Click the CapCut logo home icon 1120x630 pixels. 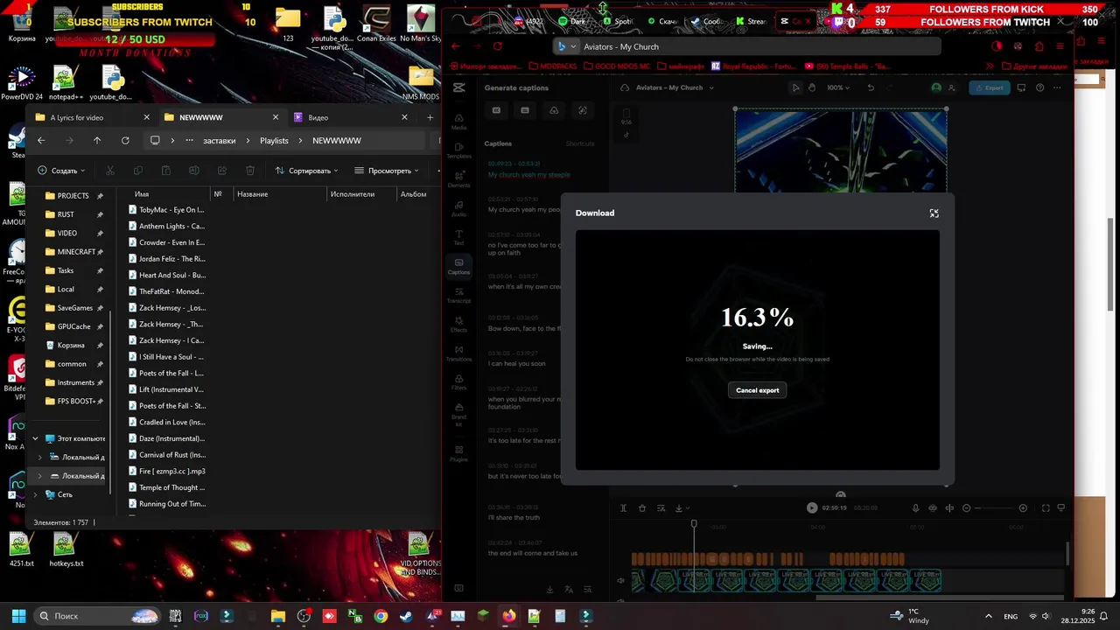pyautogui.click(x=458, y=87)
